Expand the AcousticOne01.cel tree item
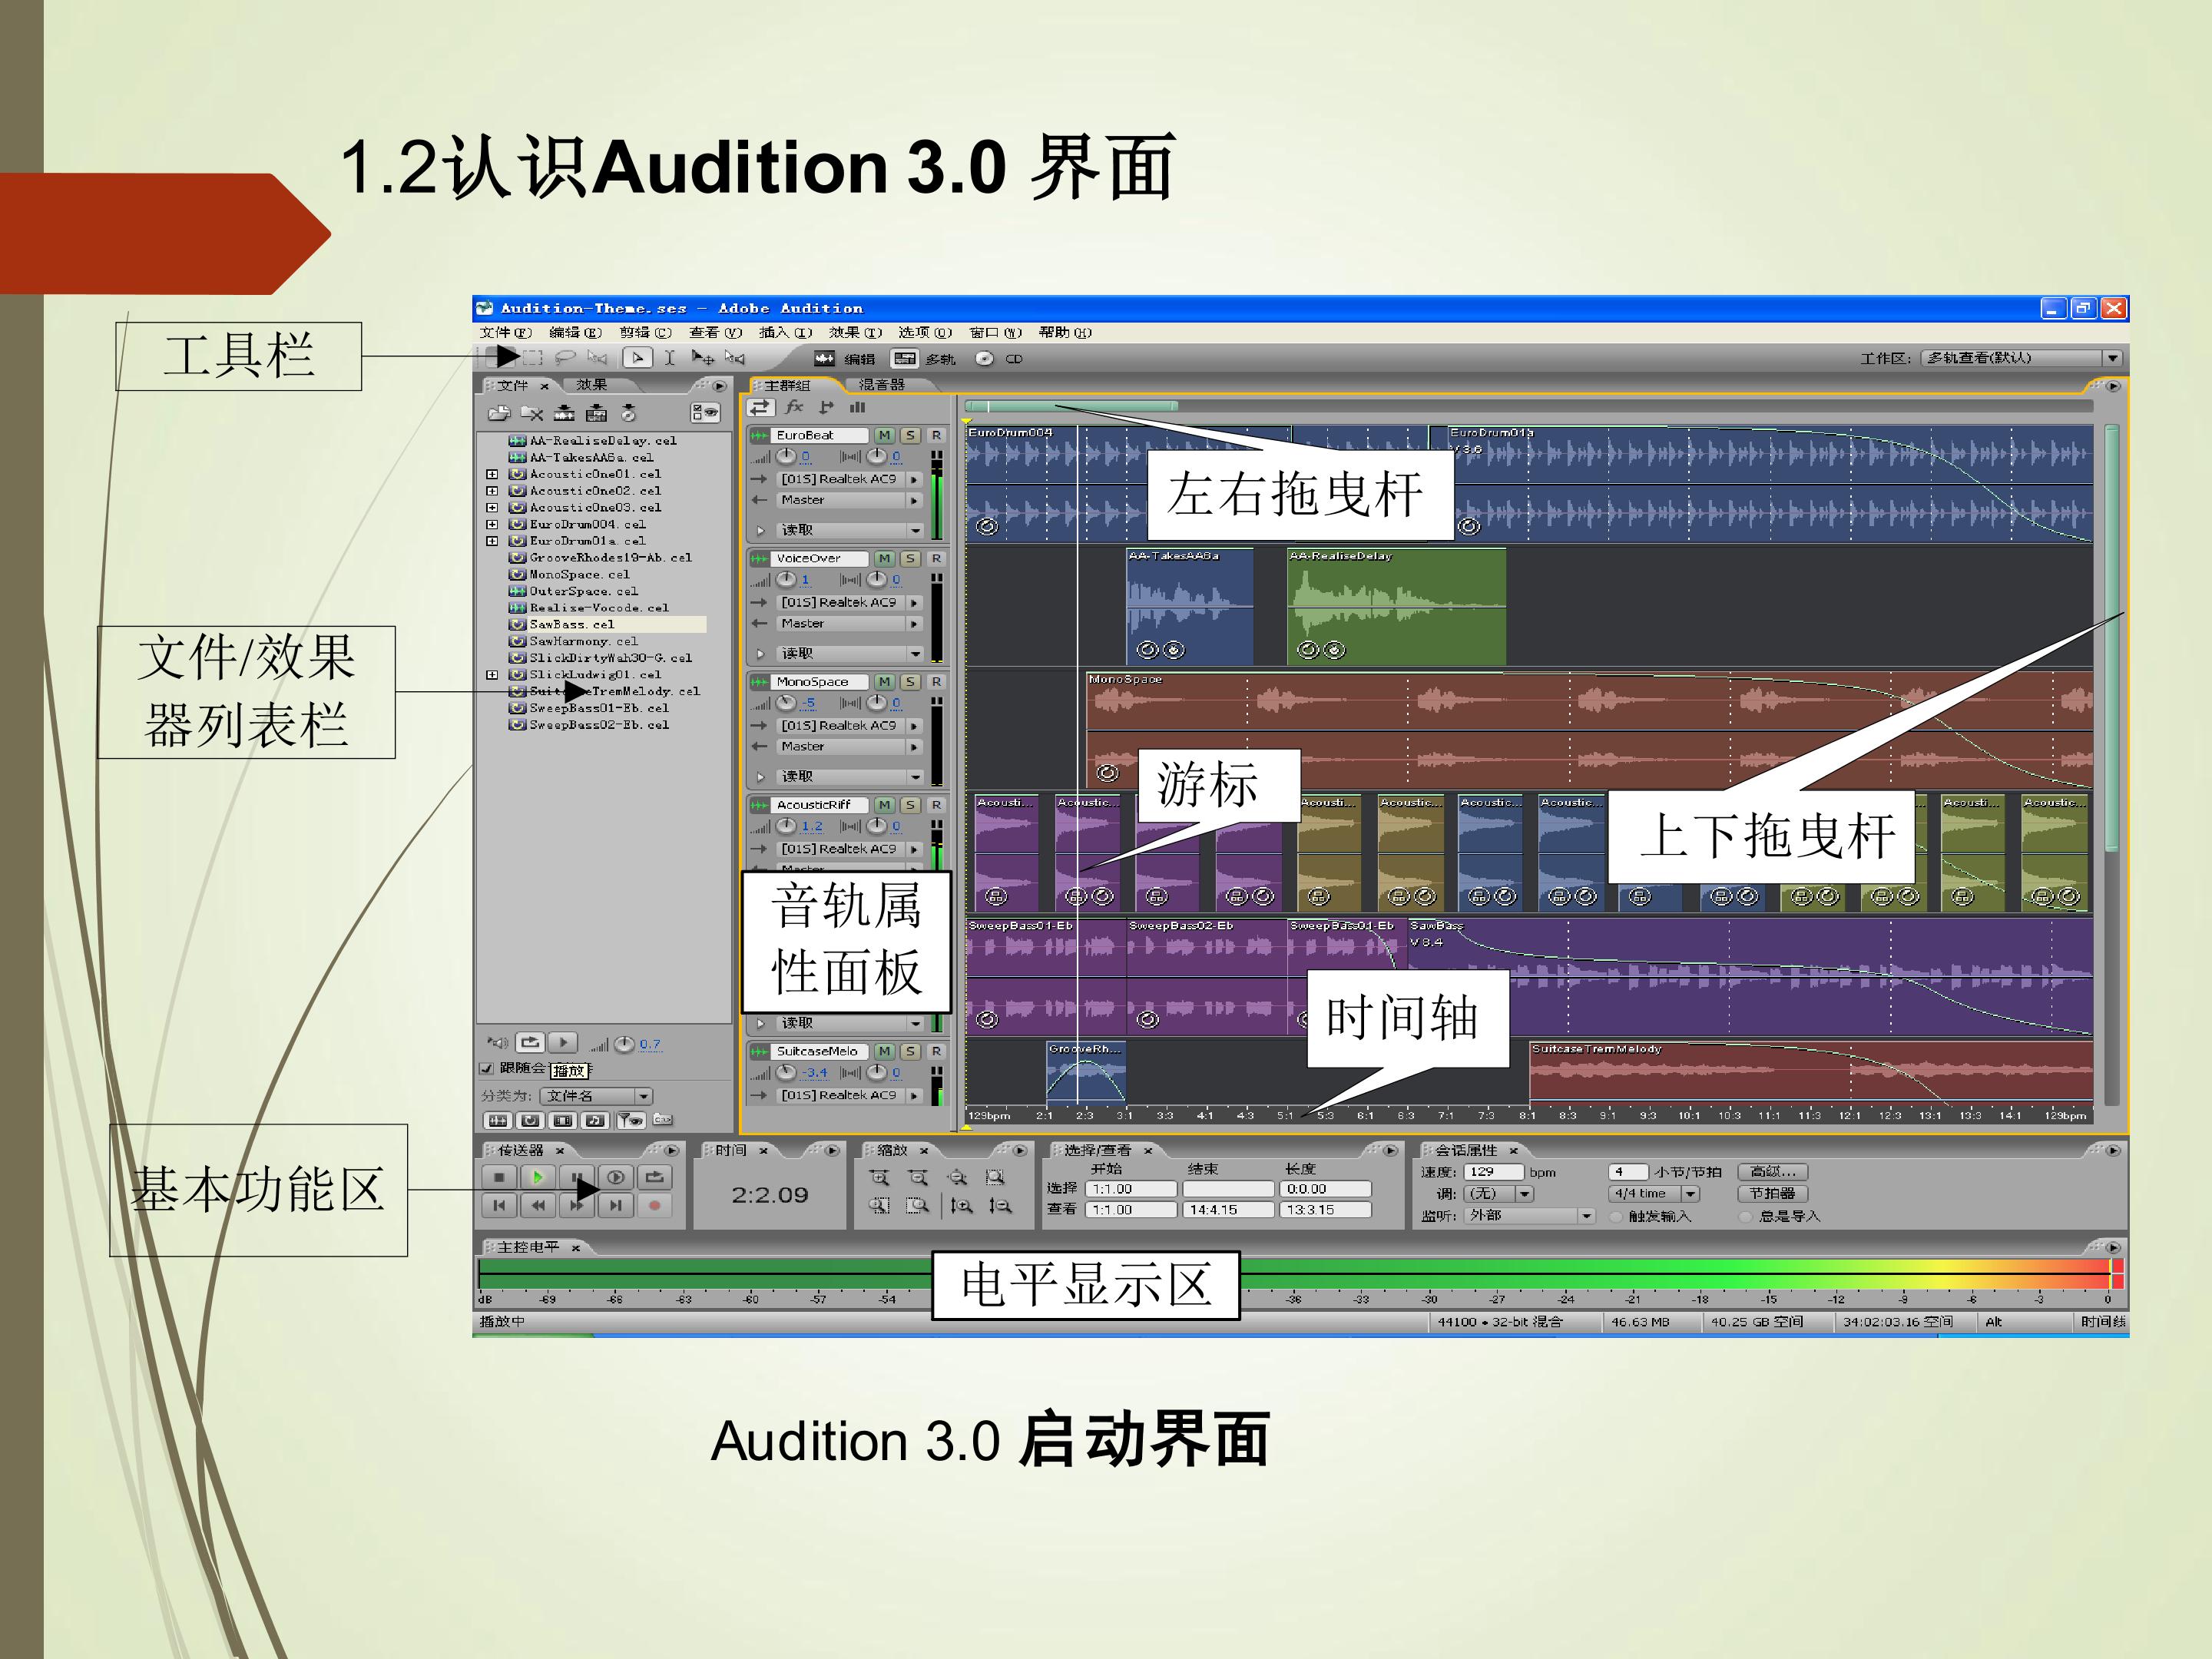Image resolution: width=2212 pixels, height=1659 pixels. tap(492, 474)
